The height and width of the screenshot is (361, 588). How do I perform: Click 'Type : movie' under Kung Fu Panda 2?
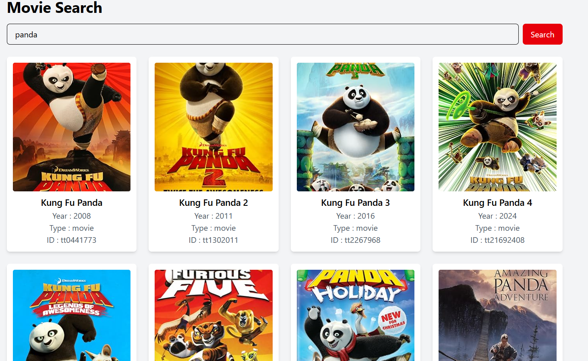213,228
